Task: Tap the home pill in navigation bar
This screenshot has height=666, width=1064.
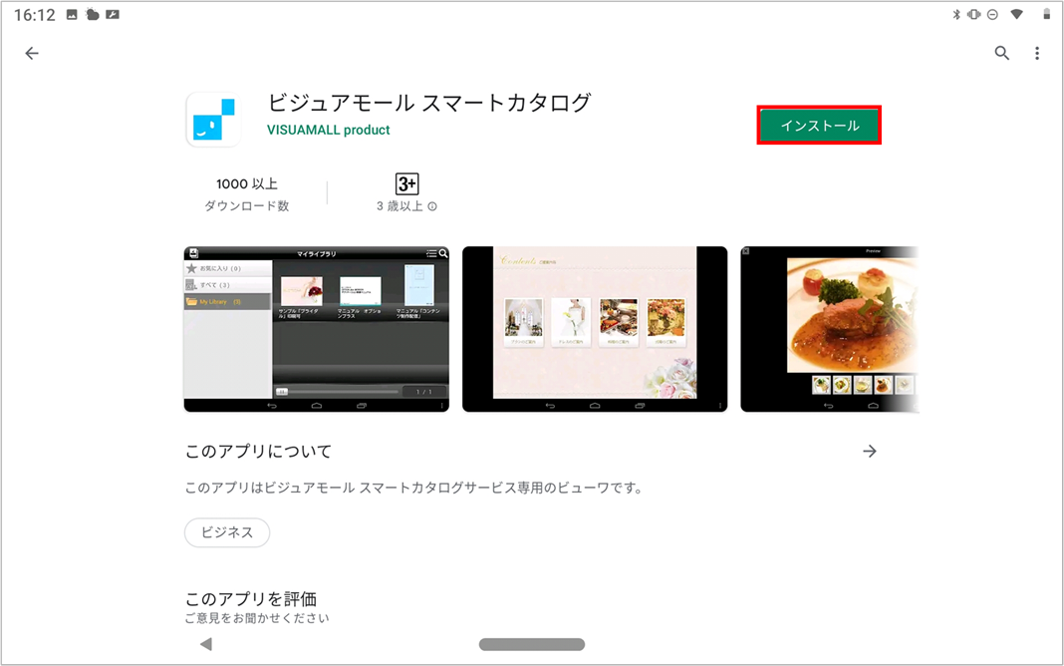Action: click(x=532, y=644)
